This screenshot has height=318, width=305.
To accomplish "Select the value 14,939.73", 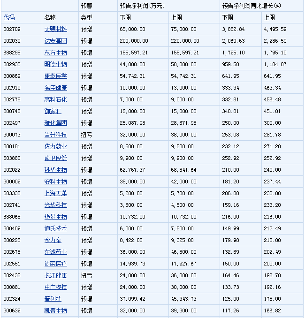I will (132, 264).
